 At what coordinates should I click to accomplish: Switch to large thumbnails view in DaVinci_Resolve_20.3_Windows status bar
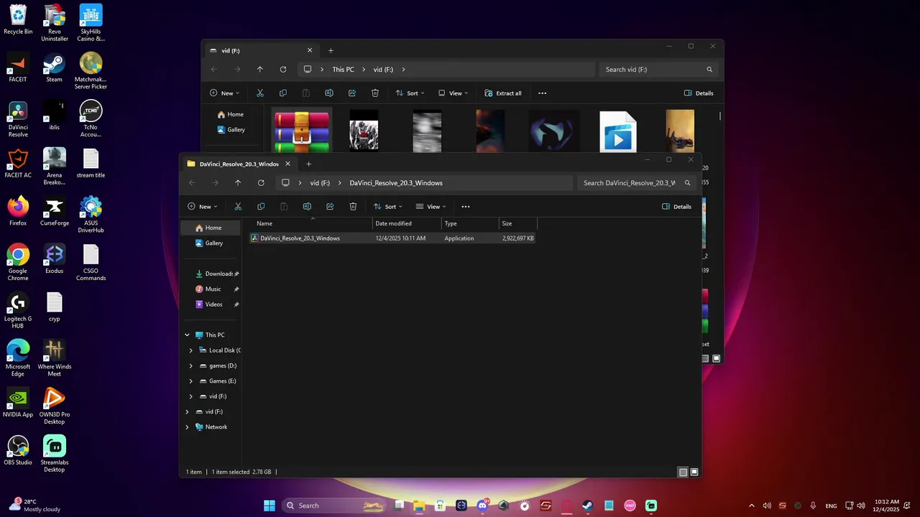tap(694, 472)
